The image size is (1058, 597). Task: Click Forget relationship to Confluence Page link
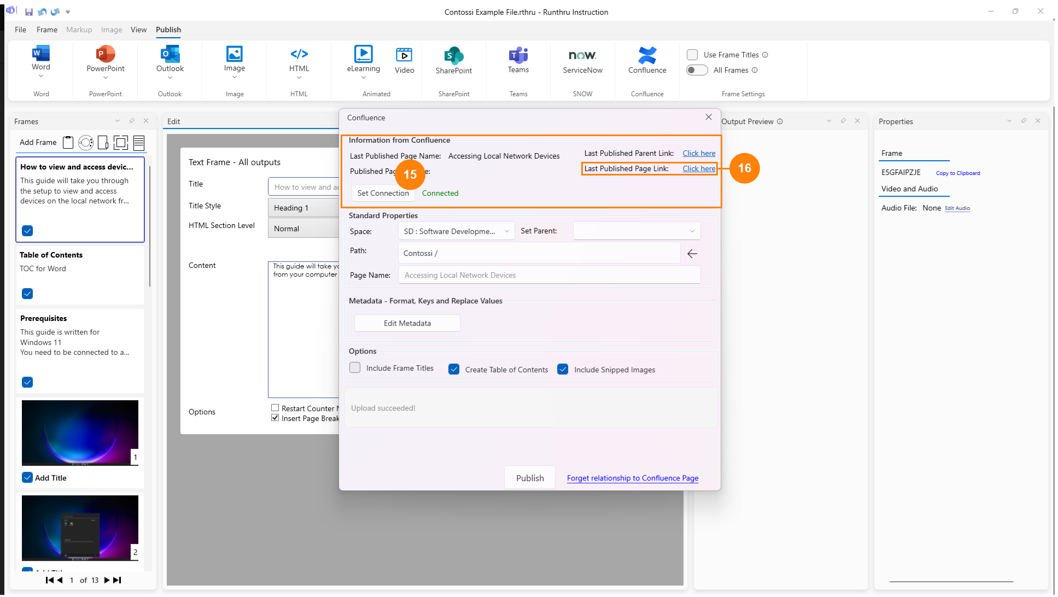(632, 478)
